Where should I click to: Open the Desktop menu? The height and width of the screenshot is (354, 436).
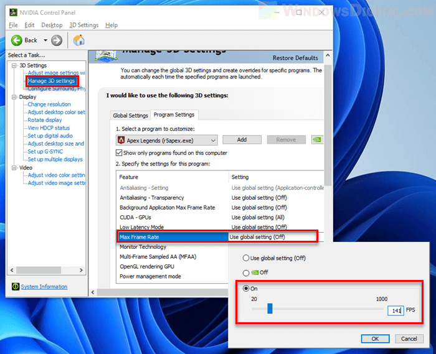pos(52,25)
